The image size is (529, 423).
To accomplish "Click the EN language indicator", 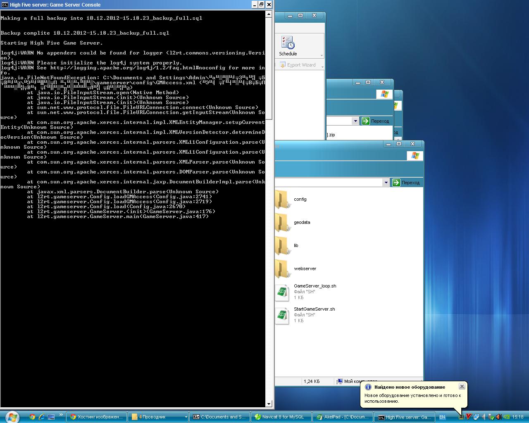I will tap(442, 417).
